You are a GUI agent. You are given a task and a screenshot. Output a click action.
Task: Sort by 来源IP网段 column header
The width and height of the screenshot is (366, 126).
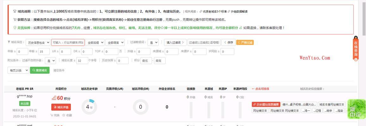click(x=240, y=89)
